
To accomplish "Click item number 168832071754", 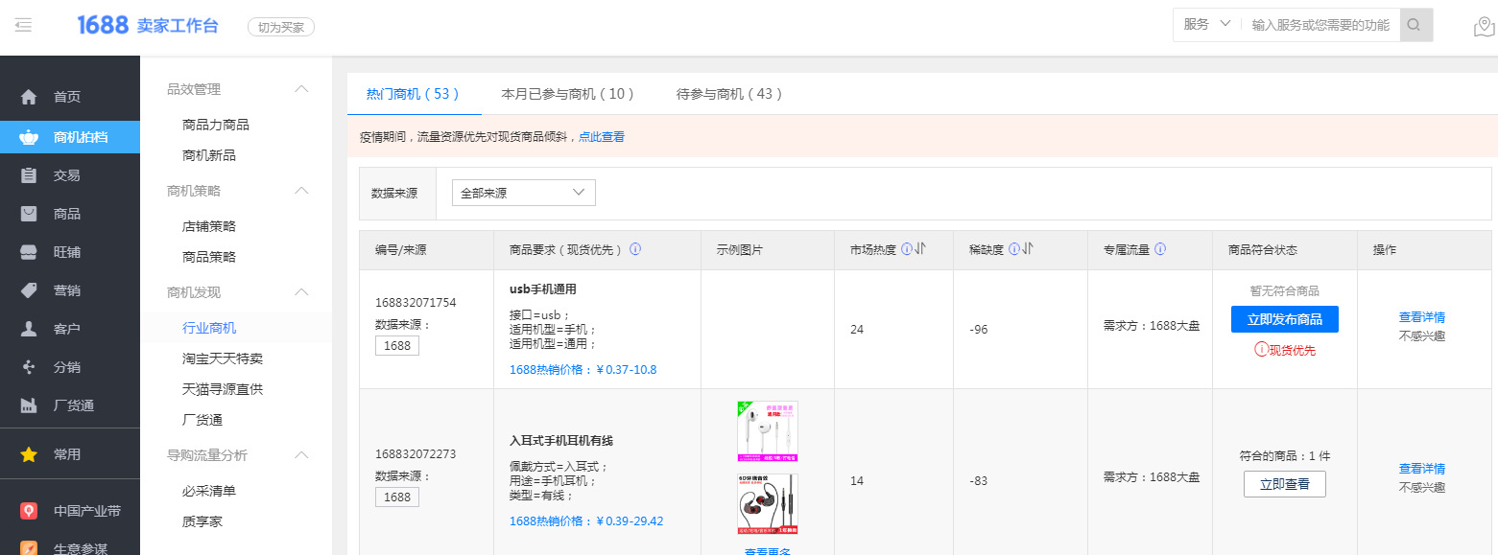I will pyautogui.click(x=416, y=303).
